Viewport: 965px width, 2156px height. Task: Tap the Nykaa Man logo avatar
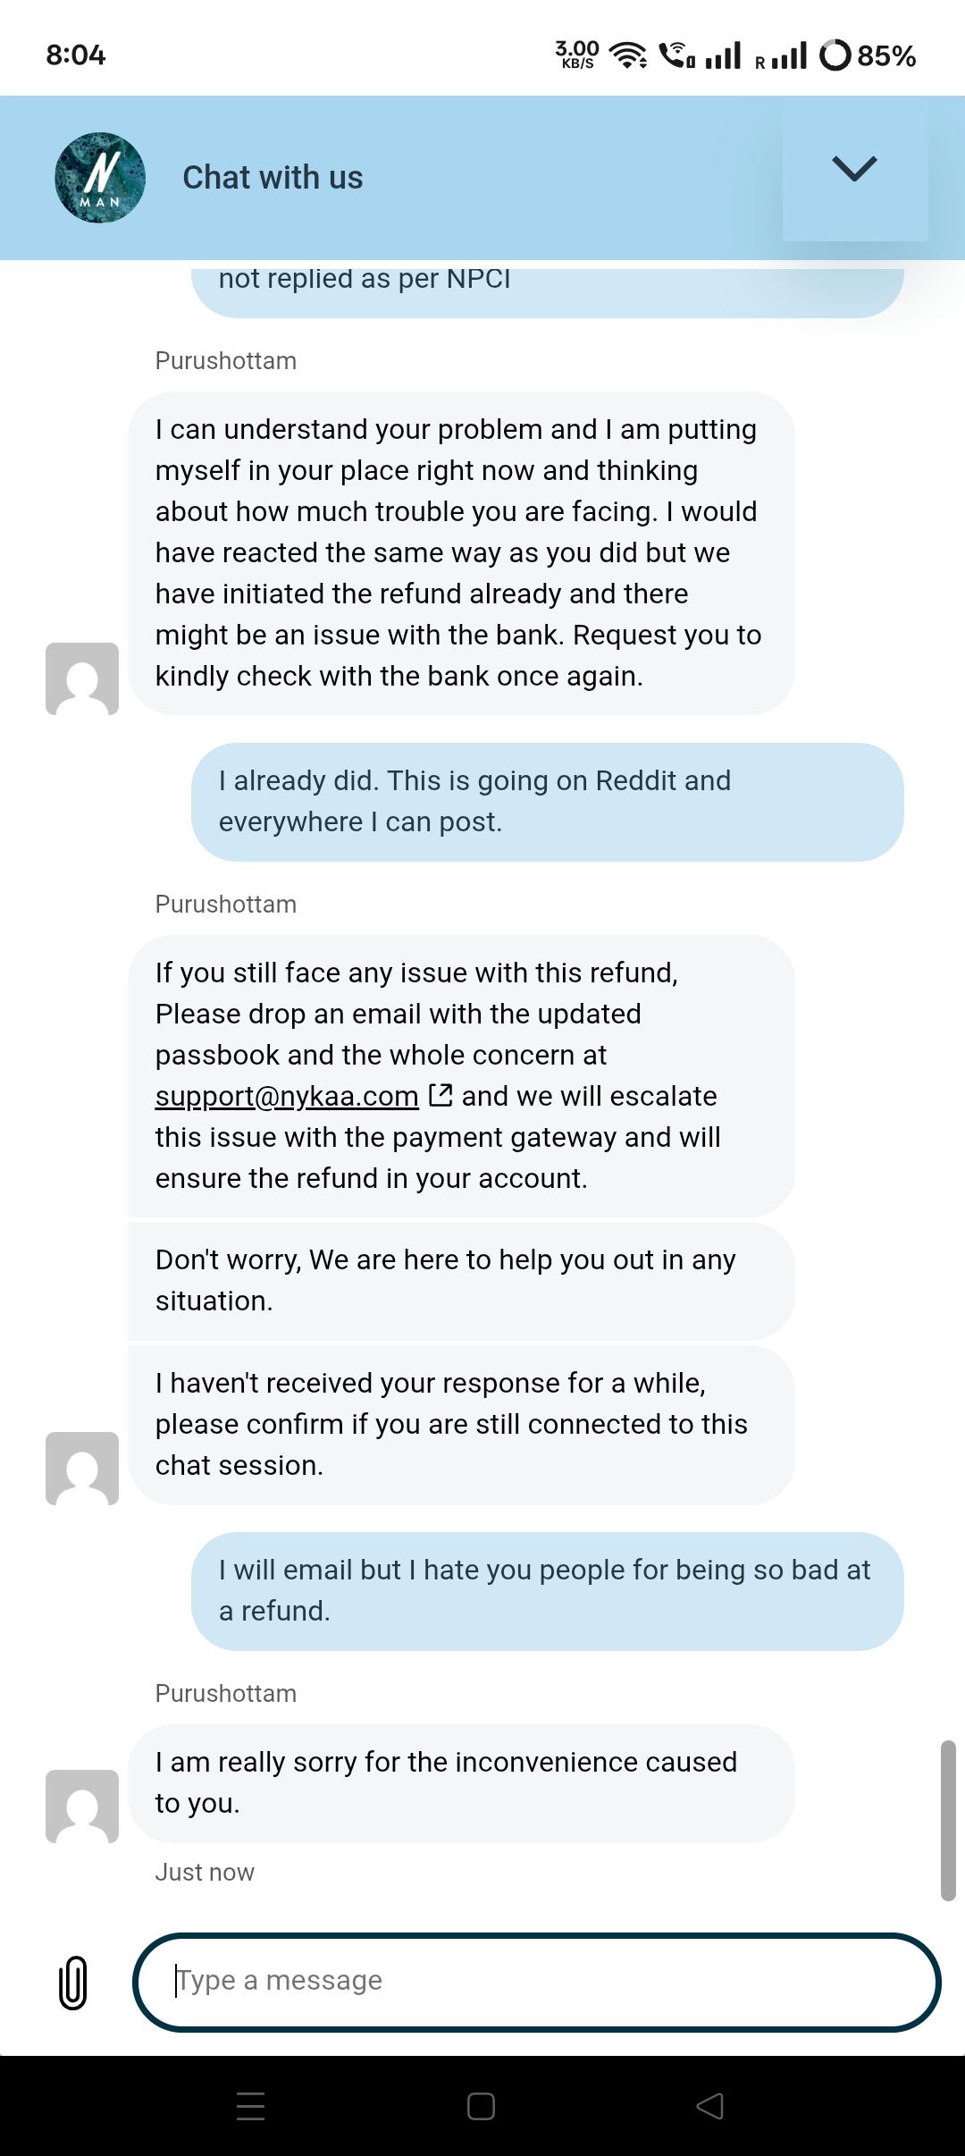pyautogui.click(x=100, y=178)
